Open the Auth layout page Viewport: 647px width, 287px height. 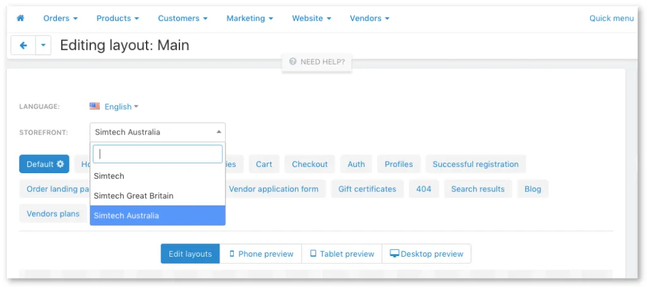[356, 164]
